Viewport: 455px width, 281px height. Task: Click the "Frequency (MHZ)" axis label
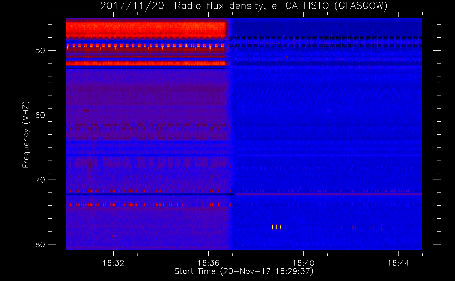point(26,135)
